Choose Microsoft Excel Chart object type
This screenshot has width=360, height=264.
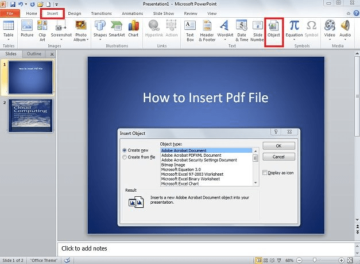pos(206,184)
